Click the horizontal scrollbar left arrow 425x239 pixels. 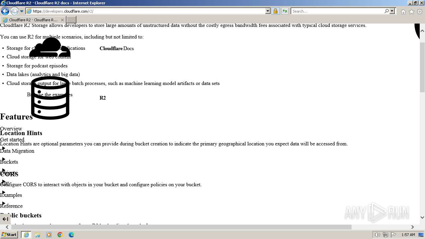tap(7, 227)
